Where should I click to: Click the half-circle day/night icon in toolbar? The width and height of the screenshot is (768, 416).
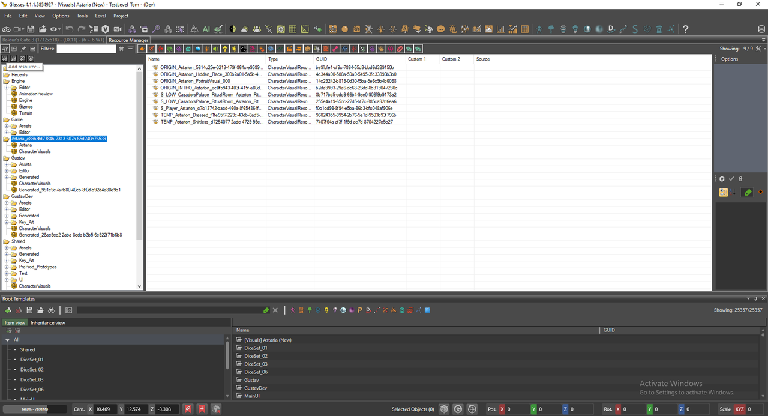232,29
